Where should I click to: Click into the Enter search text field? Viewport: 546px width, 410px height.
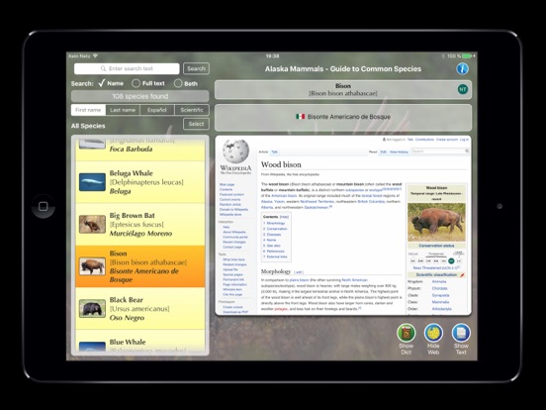click(127, 68)
